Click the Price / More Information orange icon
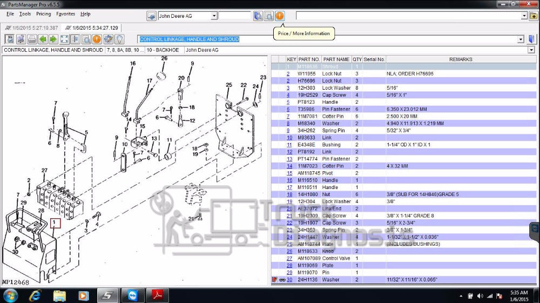The height and width of the screenshot is (303, 540). click(x=280, y=16)
